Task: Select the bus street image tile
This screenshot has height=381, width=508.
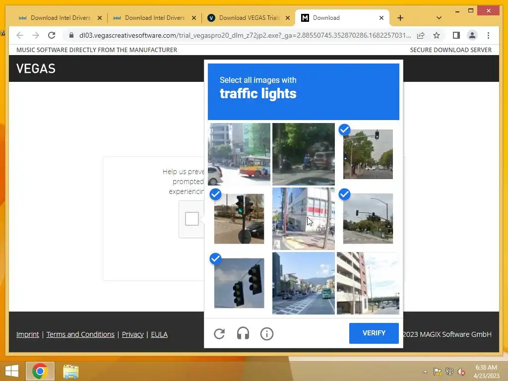Action: 239,154
